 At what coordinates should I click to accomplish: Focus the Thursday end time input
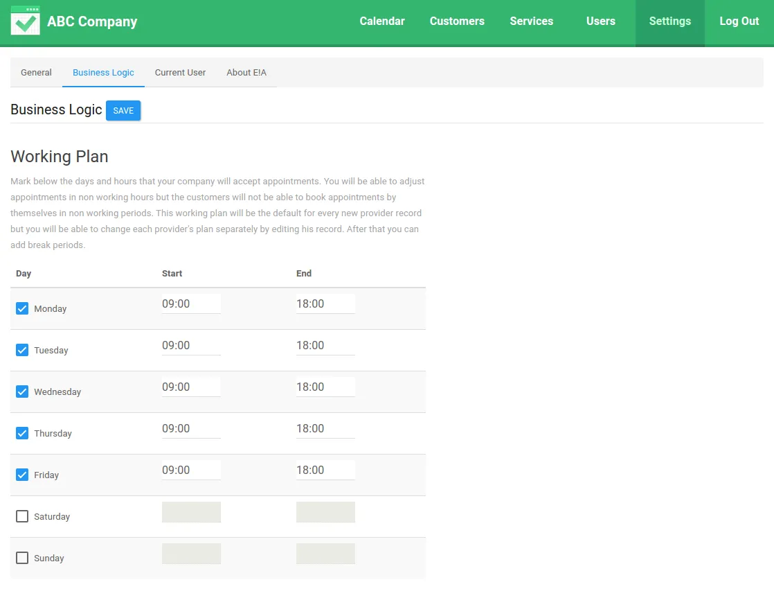(x=325, y=428)
